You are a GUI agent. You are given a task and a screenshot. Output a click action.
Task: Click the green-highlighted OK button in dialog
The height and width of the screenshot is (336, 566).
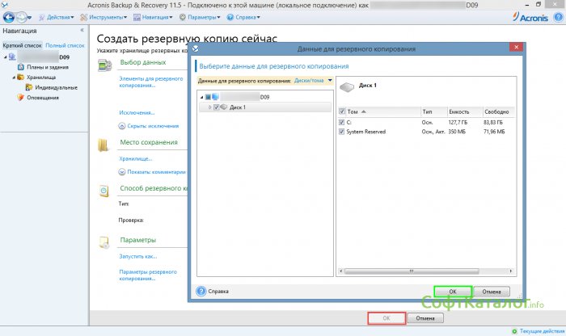coord(452,291)
